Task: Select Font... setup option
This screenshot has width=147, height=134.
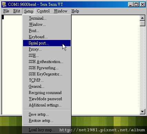Action: point(47,31)
